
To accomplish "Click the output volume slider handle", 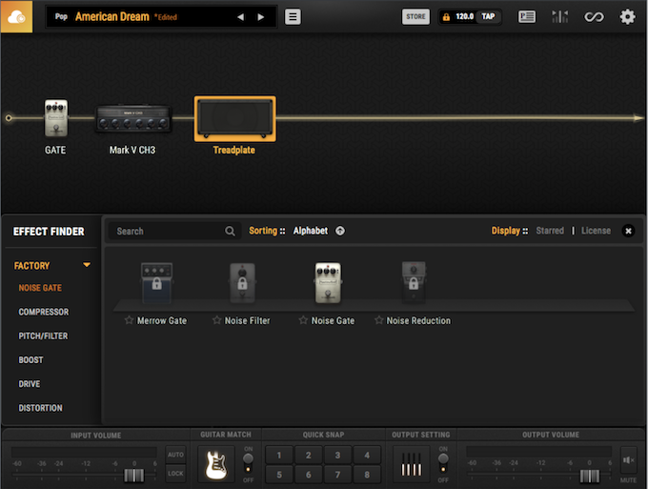I will (x=589, y=476).
